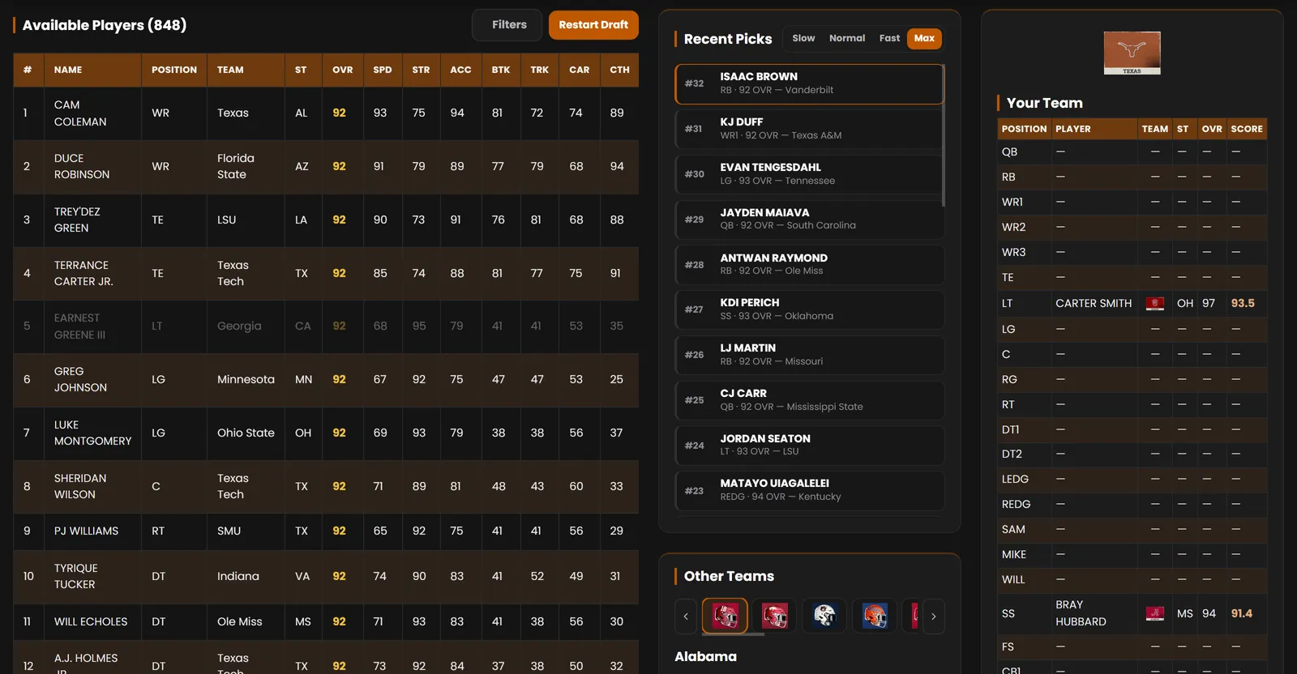Select the Duce Robinson player row
Image resolution: width=1297 pixels, height=674 pixels.
click(326, 167)
